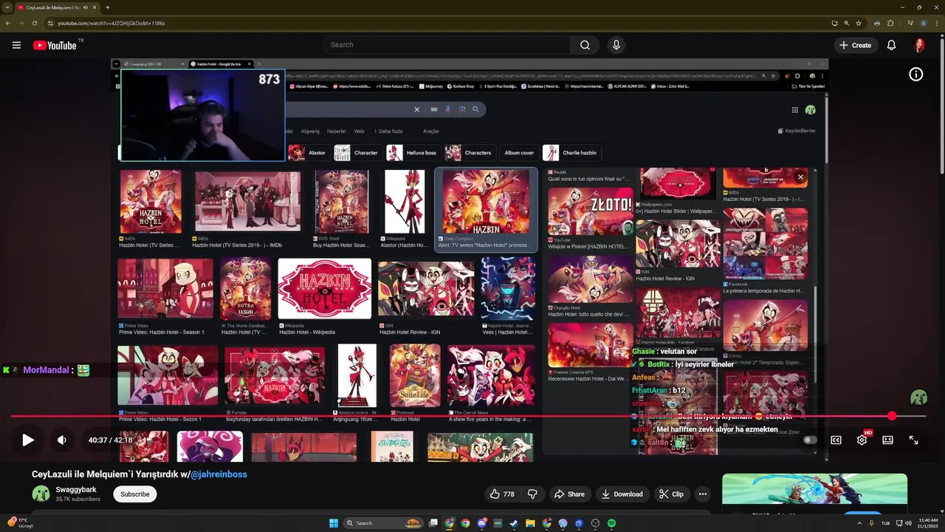This screenshot has width=945, height=532.
Task: Toggle subtitles with the CC button
Action: 836,440
